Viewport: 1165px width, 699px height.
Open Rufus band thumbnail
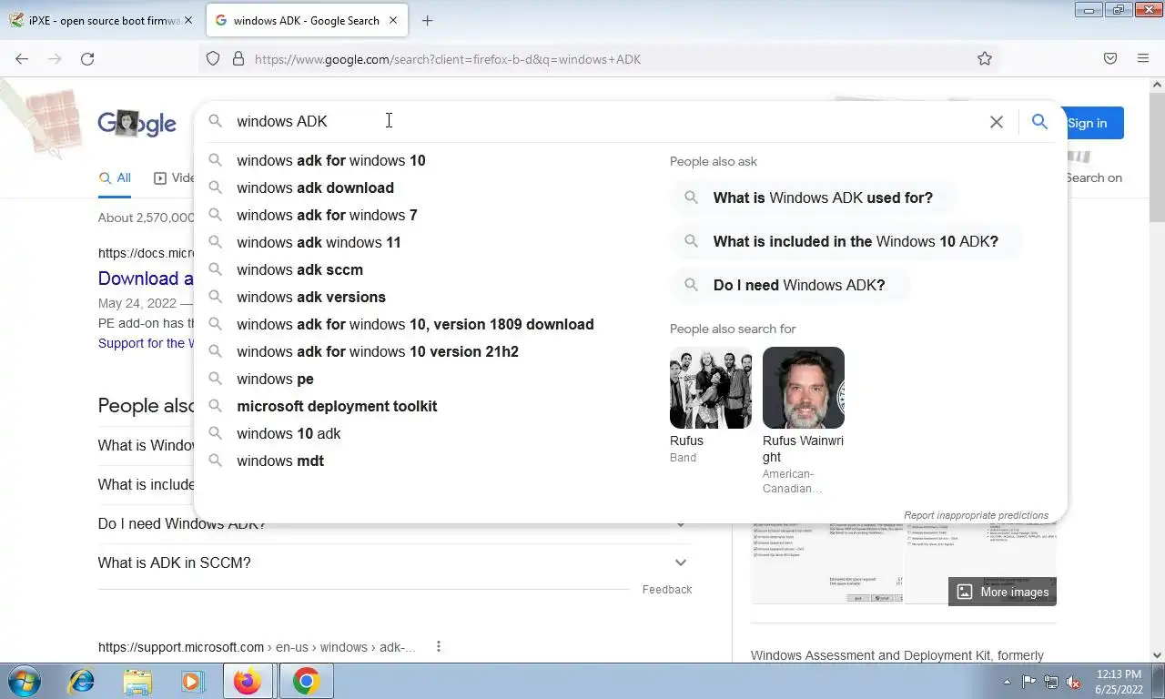coord(711,388)
